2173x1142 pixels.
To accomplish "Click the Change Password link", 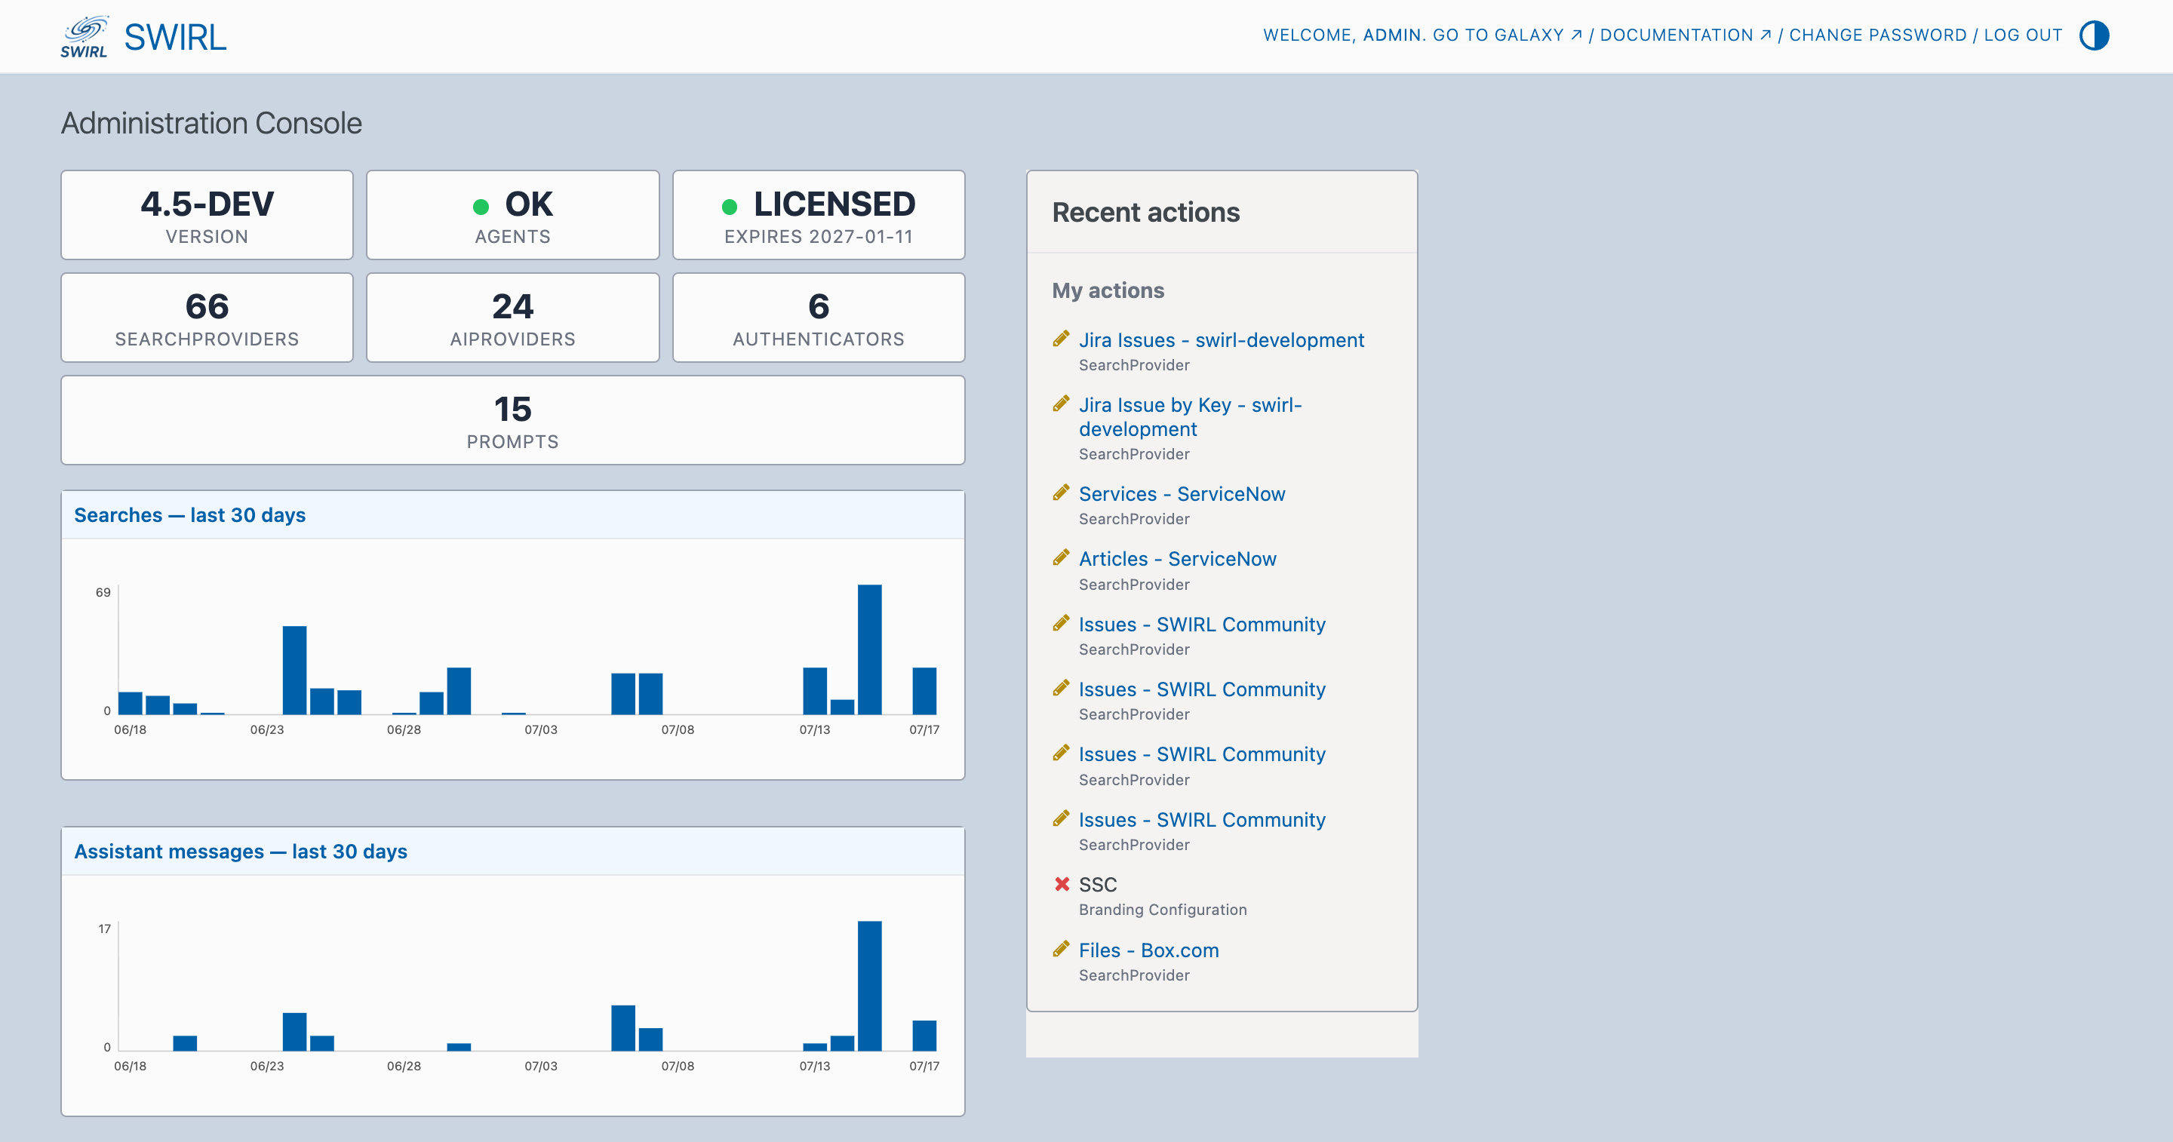I will pyautogui.click(x=1878, y=35).
